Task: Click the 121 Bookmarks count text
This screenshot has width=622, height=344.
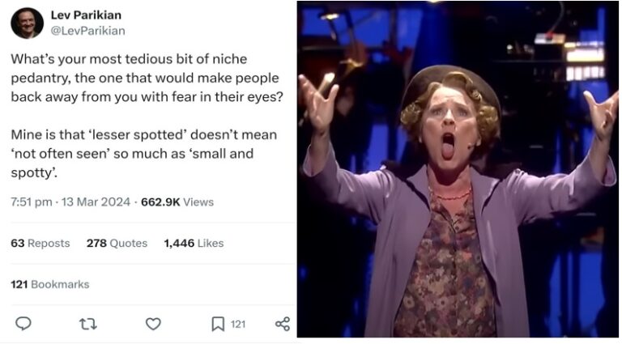Action: tap(49, 284)
